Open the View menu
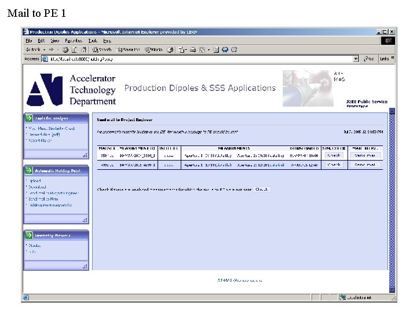 click(55, 41)
